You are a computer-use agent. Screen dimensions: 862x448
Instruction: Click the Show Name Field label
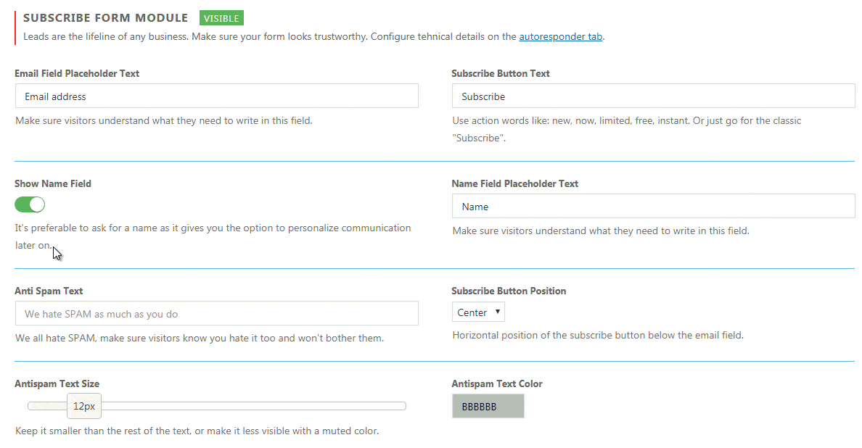point(53,183)
